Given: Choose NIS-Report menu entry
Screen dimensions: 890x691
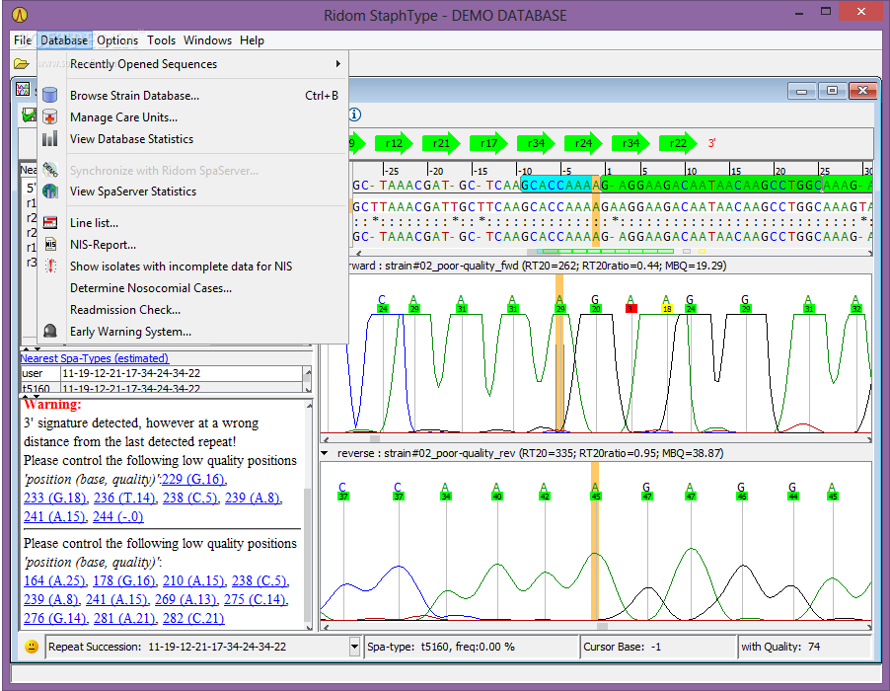Looking at the screenshot, I should (x=193, y=245).
